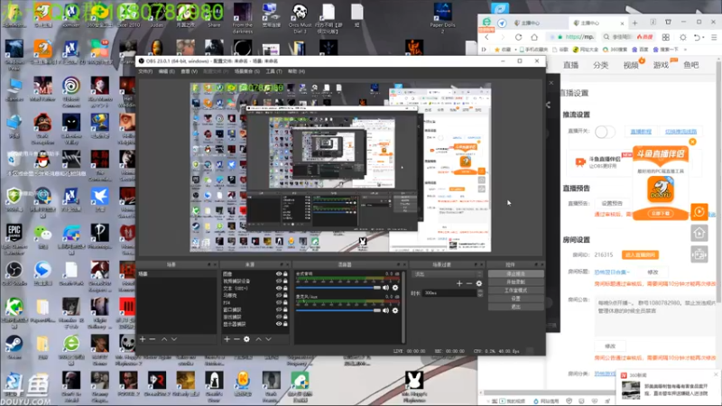
Task: Open the 工具(T) menu in OBS
Action: point(273,71)
